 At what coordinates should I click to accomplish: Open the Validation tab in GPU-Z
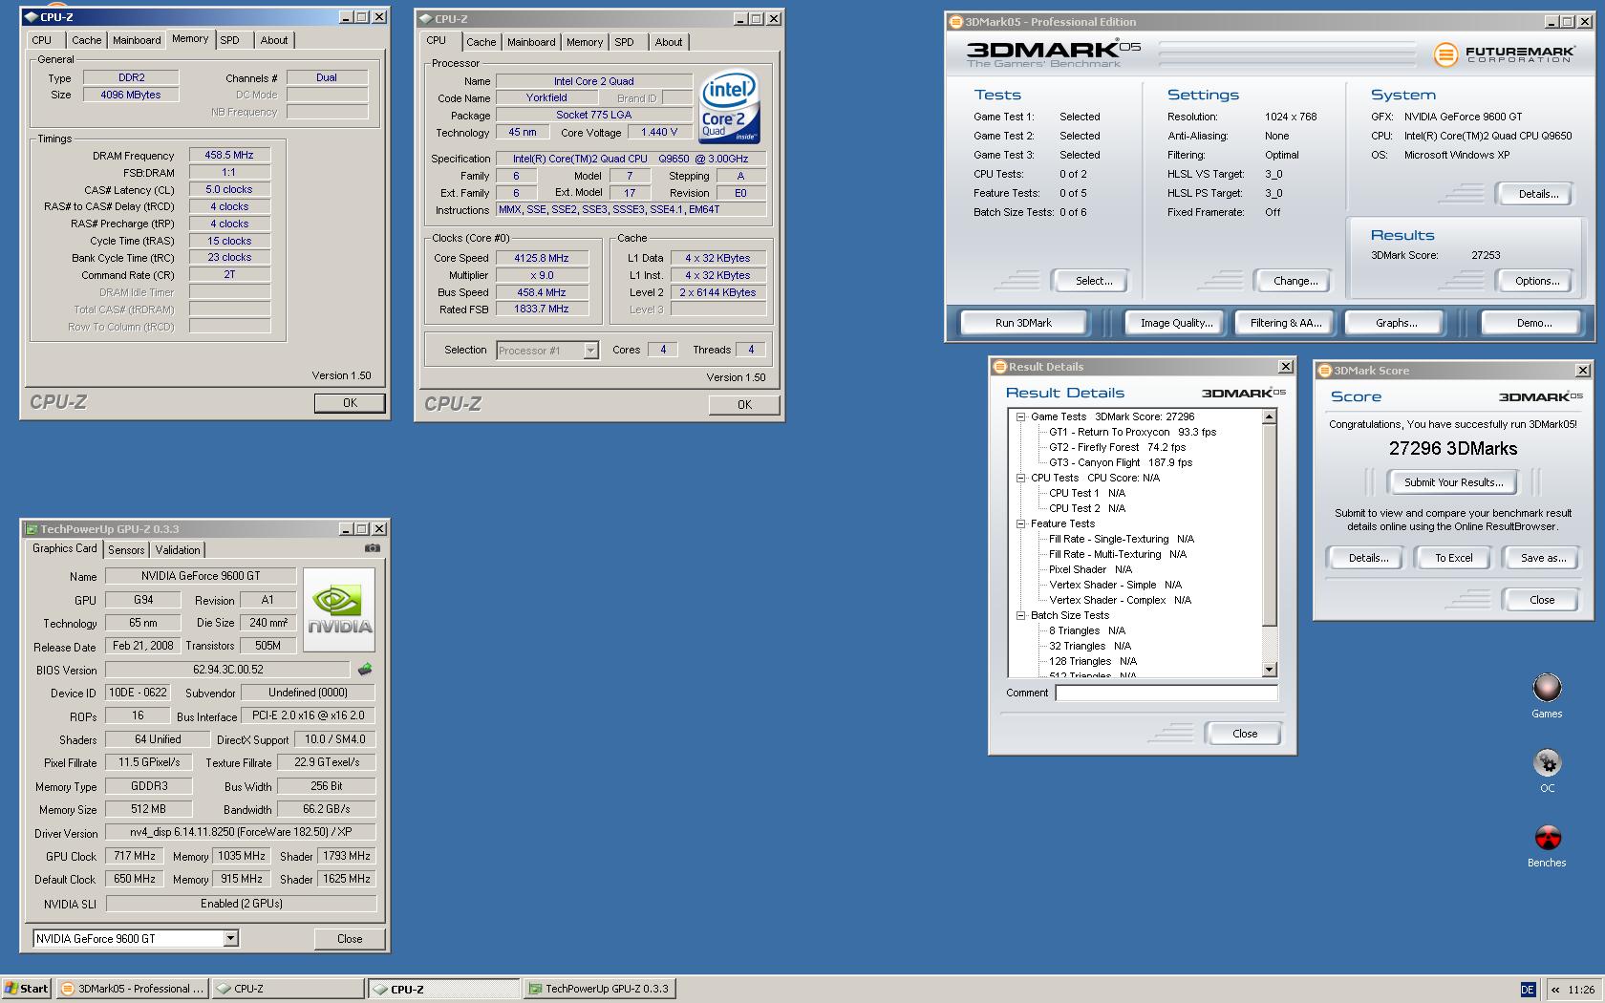coord(178,550)
